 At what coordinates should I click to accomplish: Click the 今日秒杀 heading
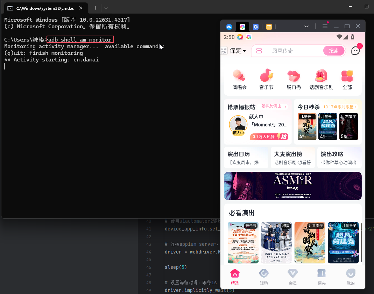[x=309, y=107]
